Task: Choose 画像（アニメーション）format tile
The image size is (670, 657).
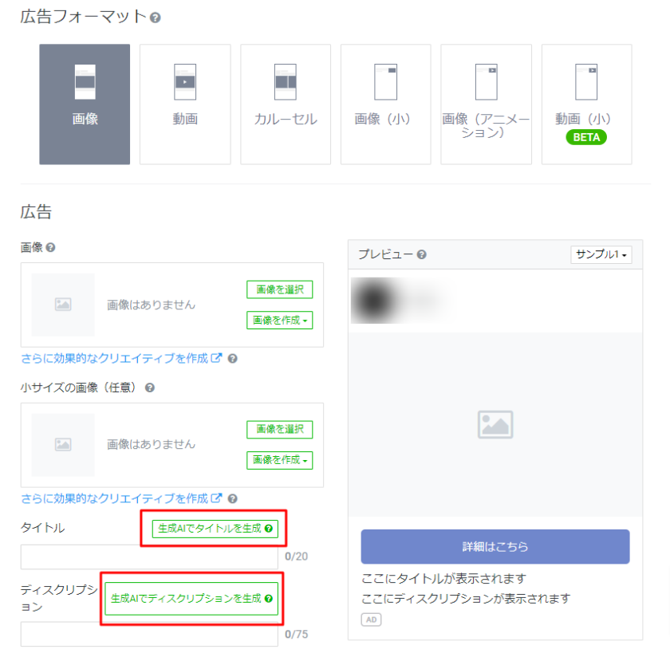Action: [x=486, y=104]
